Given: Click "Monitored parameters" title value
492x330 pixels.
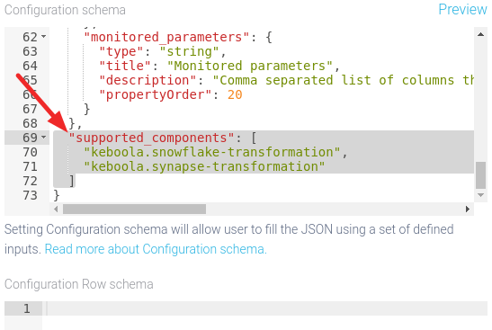Looking at the screenshot, I should click(250, 66).
